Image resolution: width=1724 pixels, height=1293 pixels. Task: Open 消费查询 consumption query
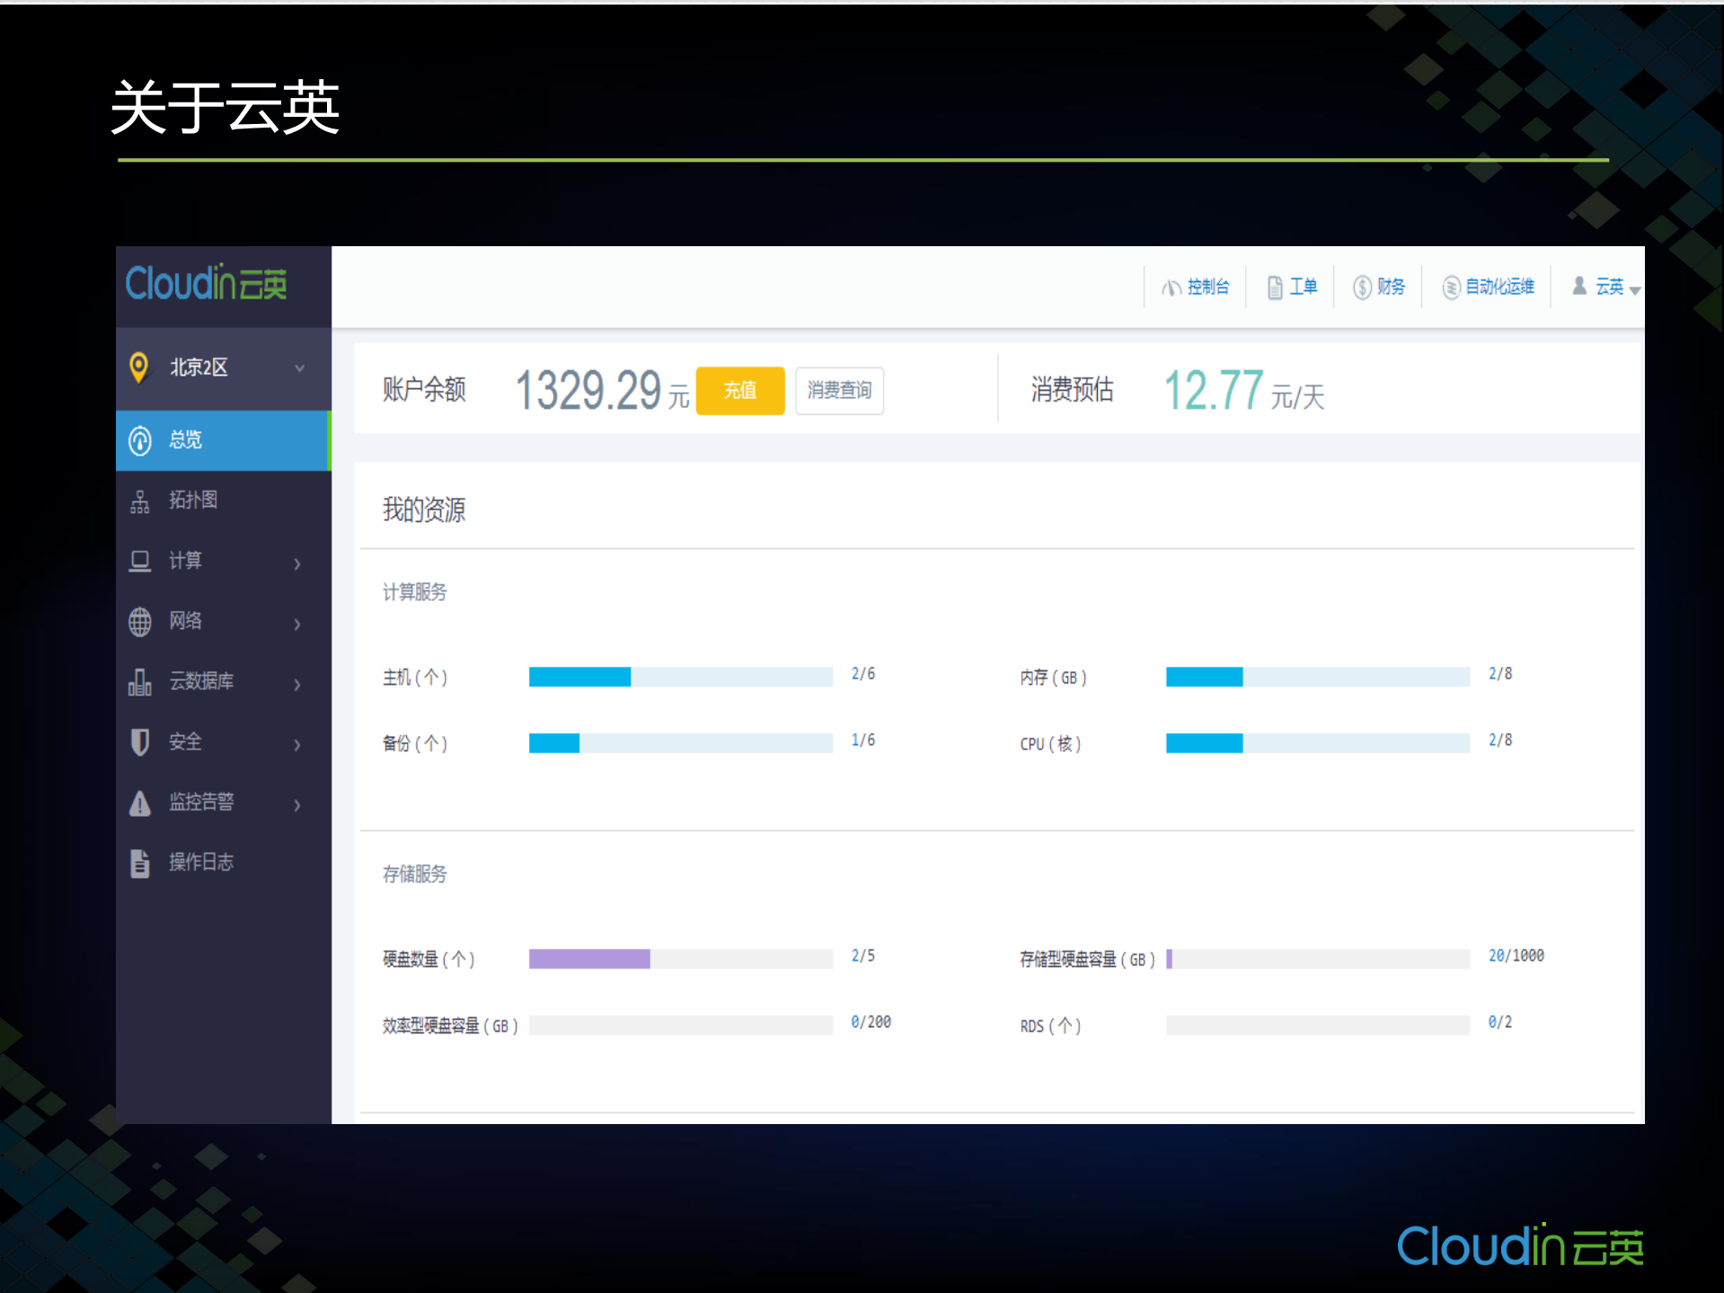coord(838,390)
